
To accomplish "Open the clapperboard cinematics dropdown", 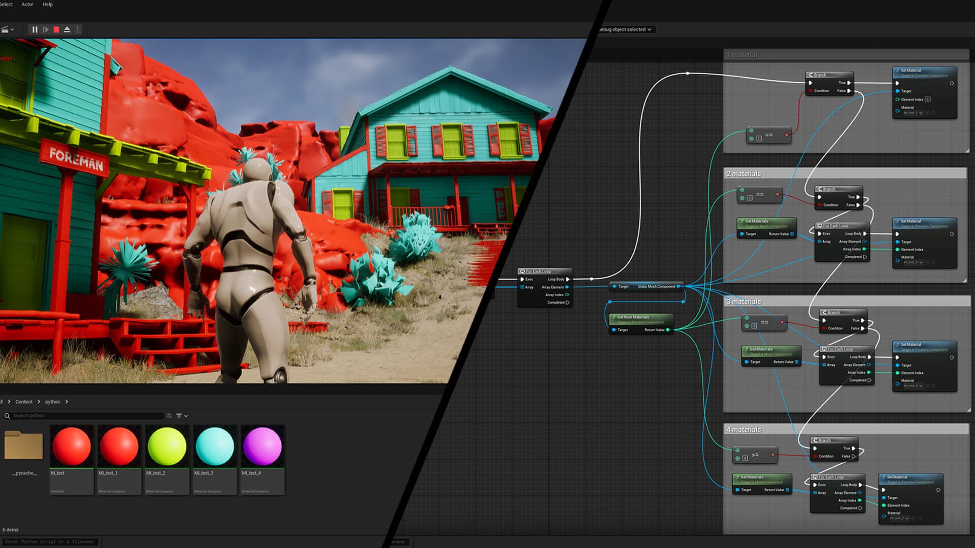I will 7,29.
